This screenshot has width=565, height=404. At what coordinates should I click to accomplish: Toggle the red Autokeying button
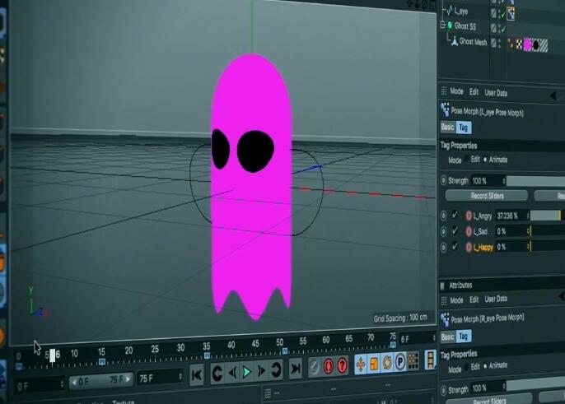329,366
